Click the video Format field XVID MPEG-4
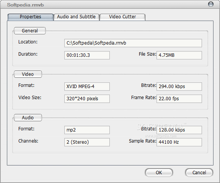 point(87,87)
